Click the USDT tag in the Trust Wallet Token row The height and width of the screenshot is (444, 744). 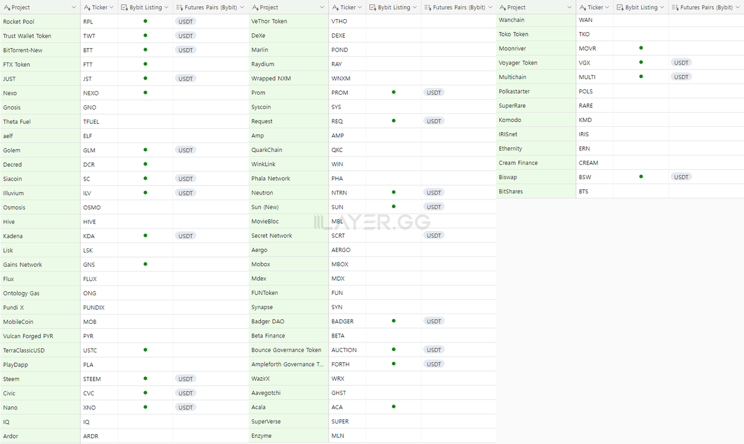[x=185, y=36]
